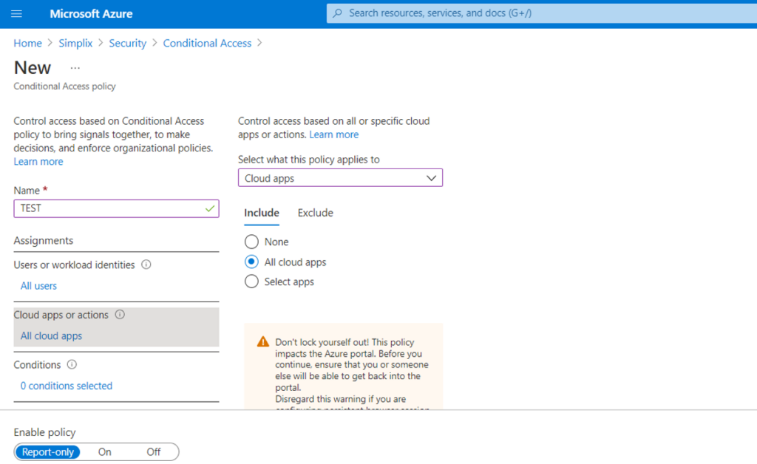
Task: Open the All cloud apps assignment link
Action: [51, 335]
